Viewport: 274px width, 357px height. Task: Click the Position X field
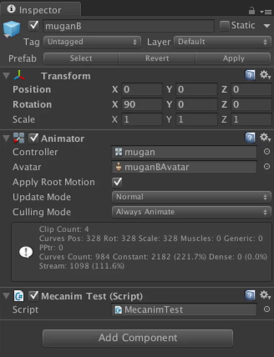coord(142,89)
